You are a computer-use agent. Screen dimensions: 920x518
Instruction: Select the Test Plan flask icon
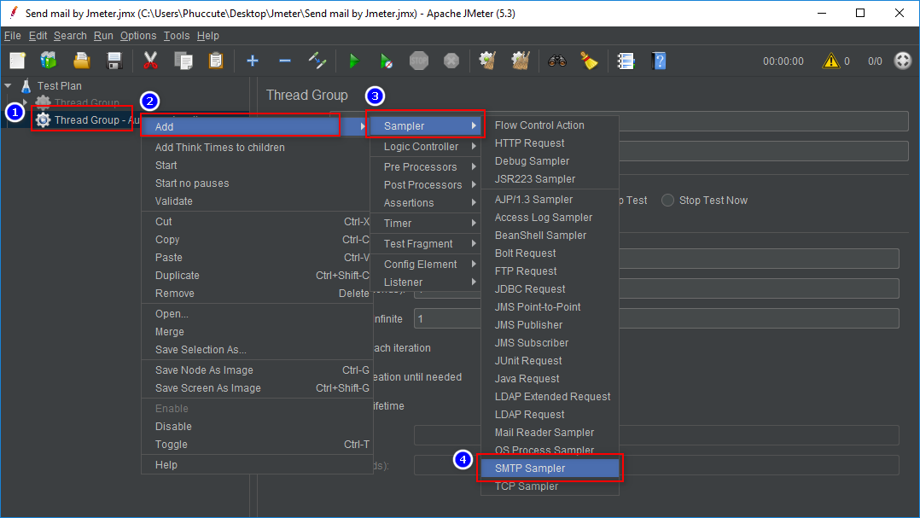(x=26, y=85)
